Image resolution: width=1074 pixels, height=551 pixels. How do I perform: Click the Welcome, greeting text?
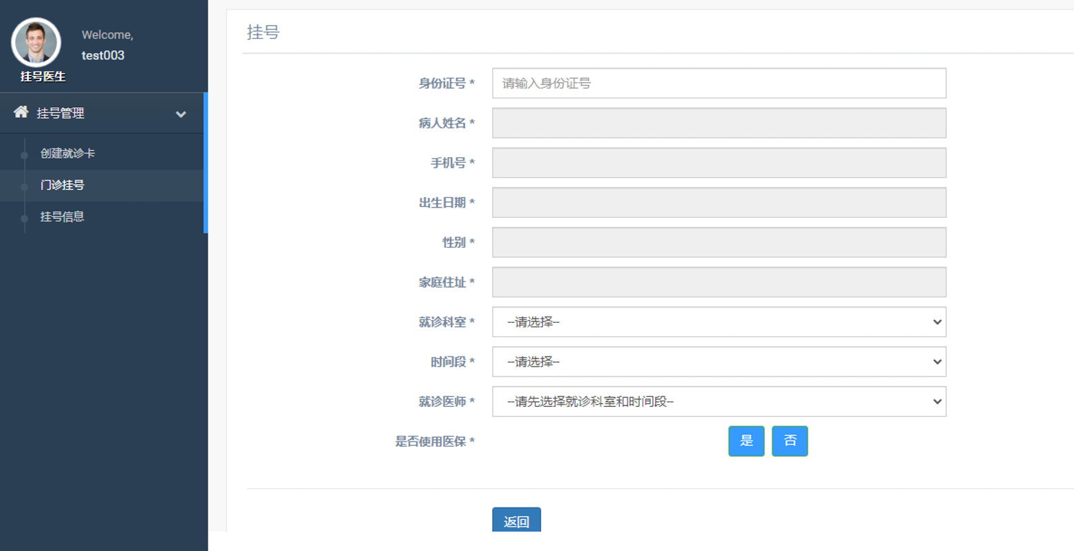pyautogui.click(x=108, y=35)
